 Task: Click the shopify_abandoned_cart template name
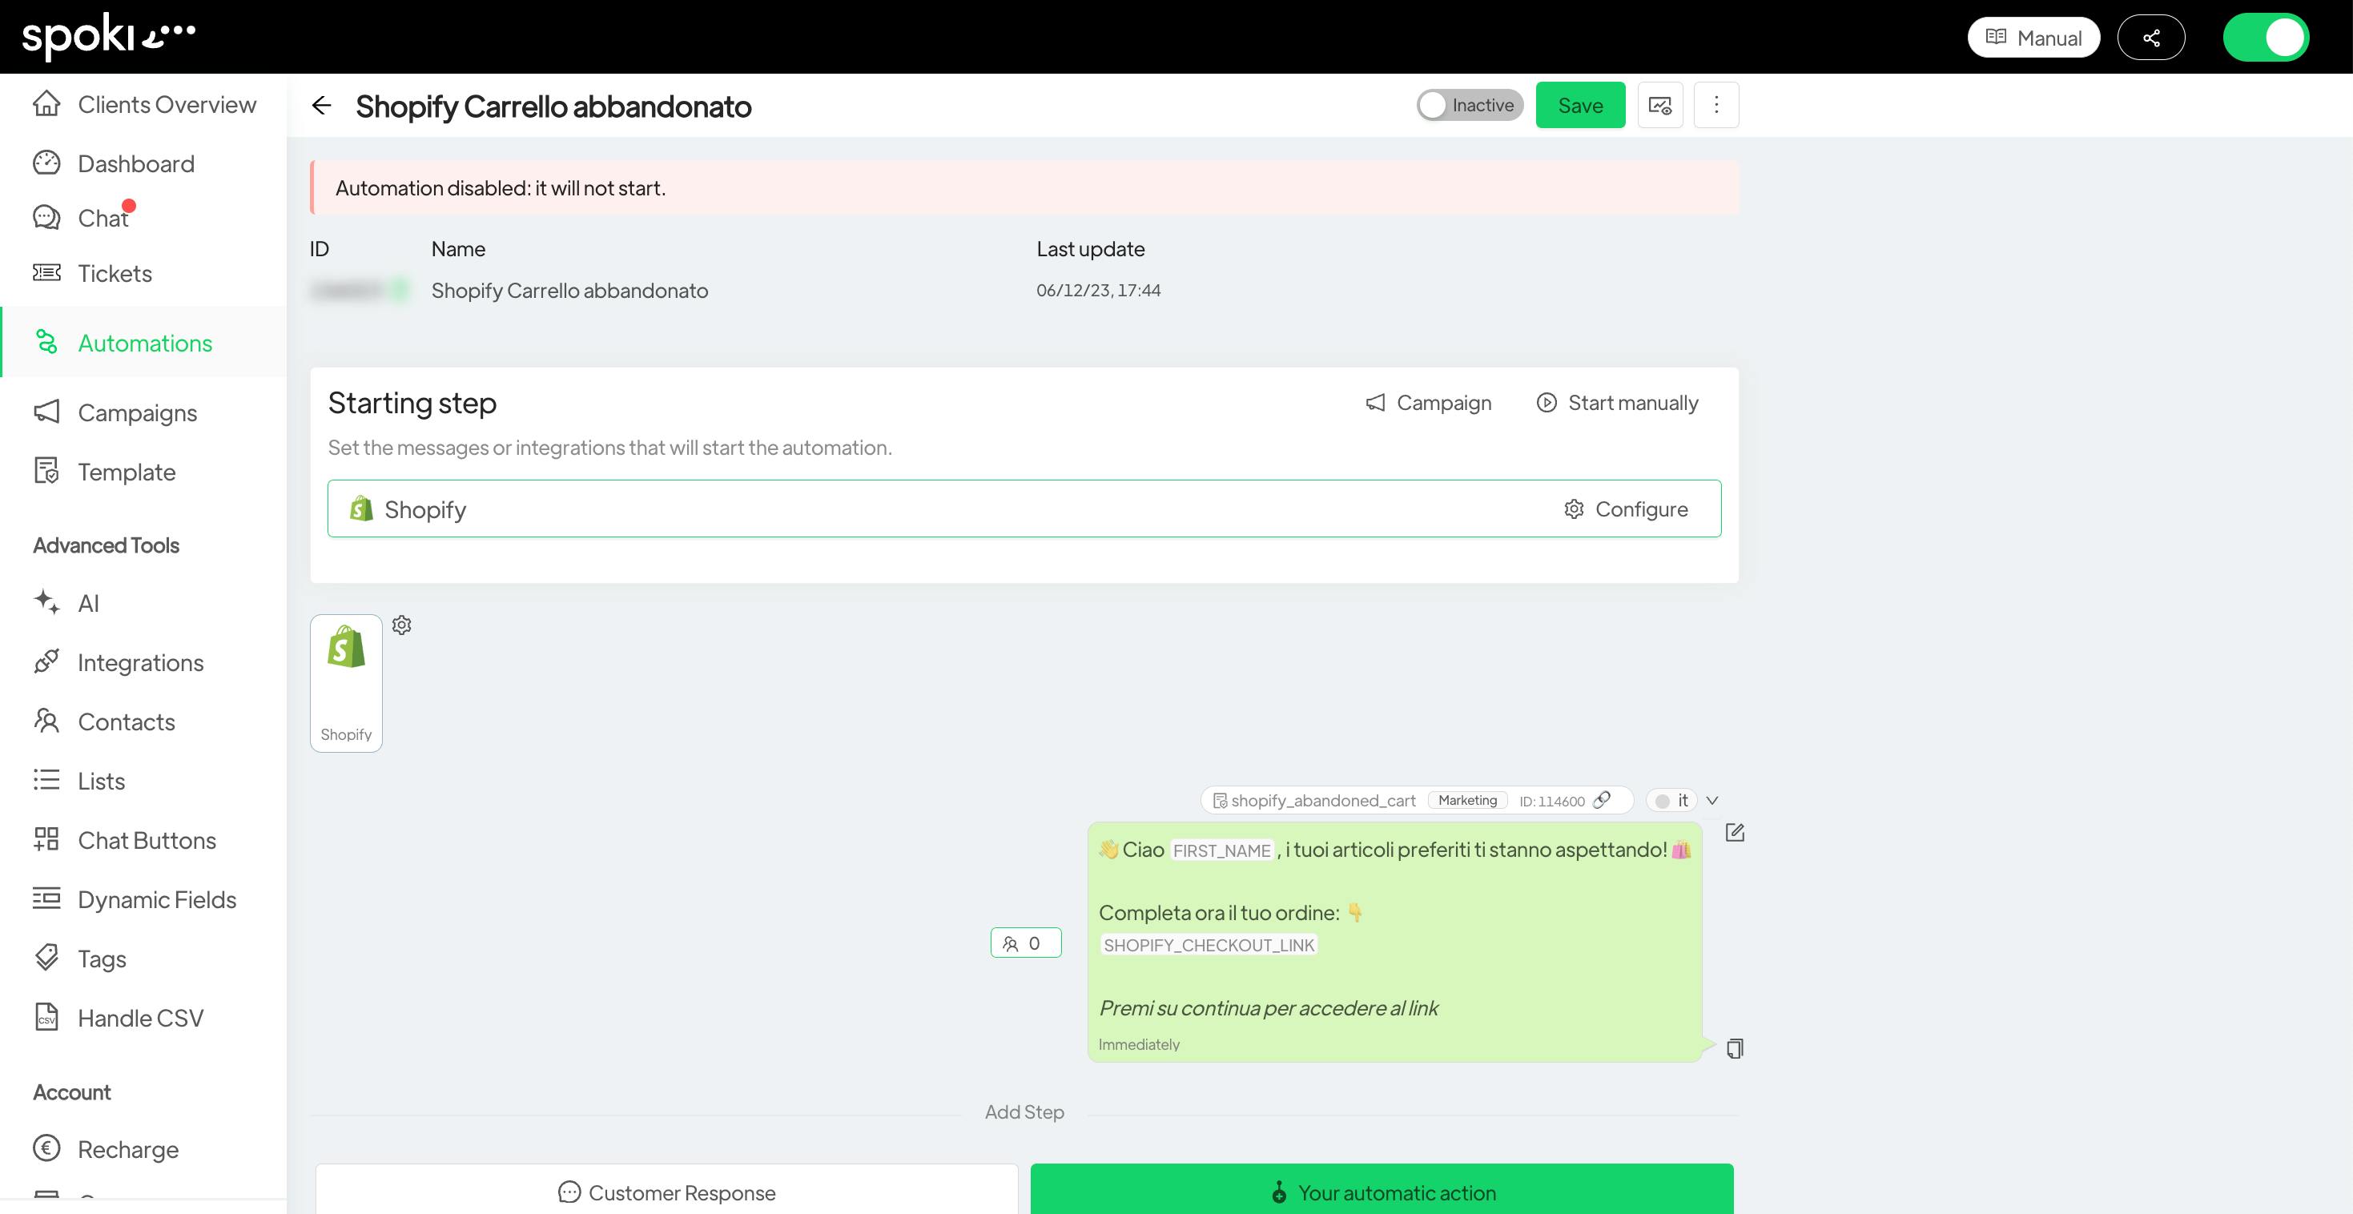(x=1322, y=801)
